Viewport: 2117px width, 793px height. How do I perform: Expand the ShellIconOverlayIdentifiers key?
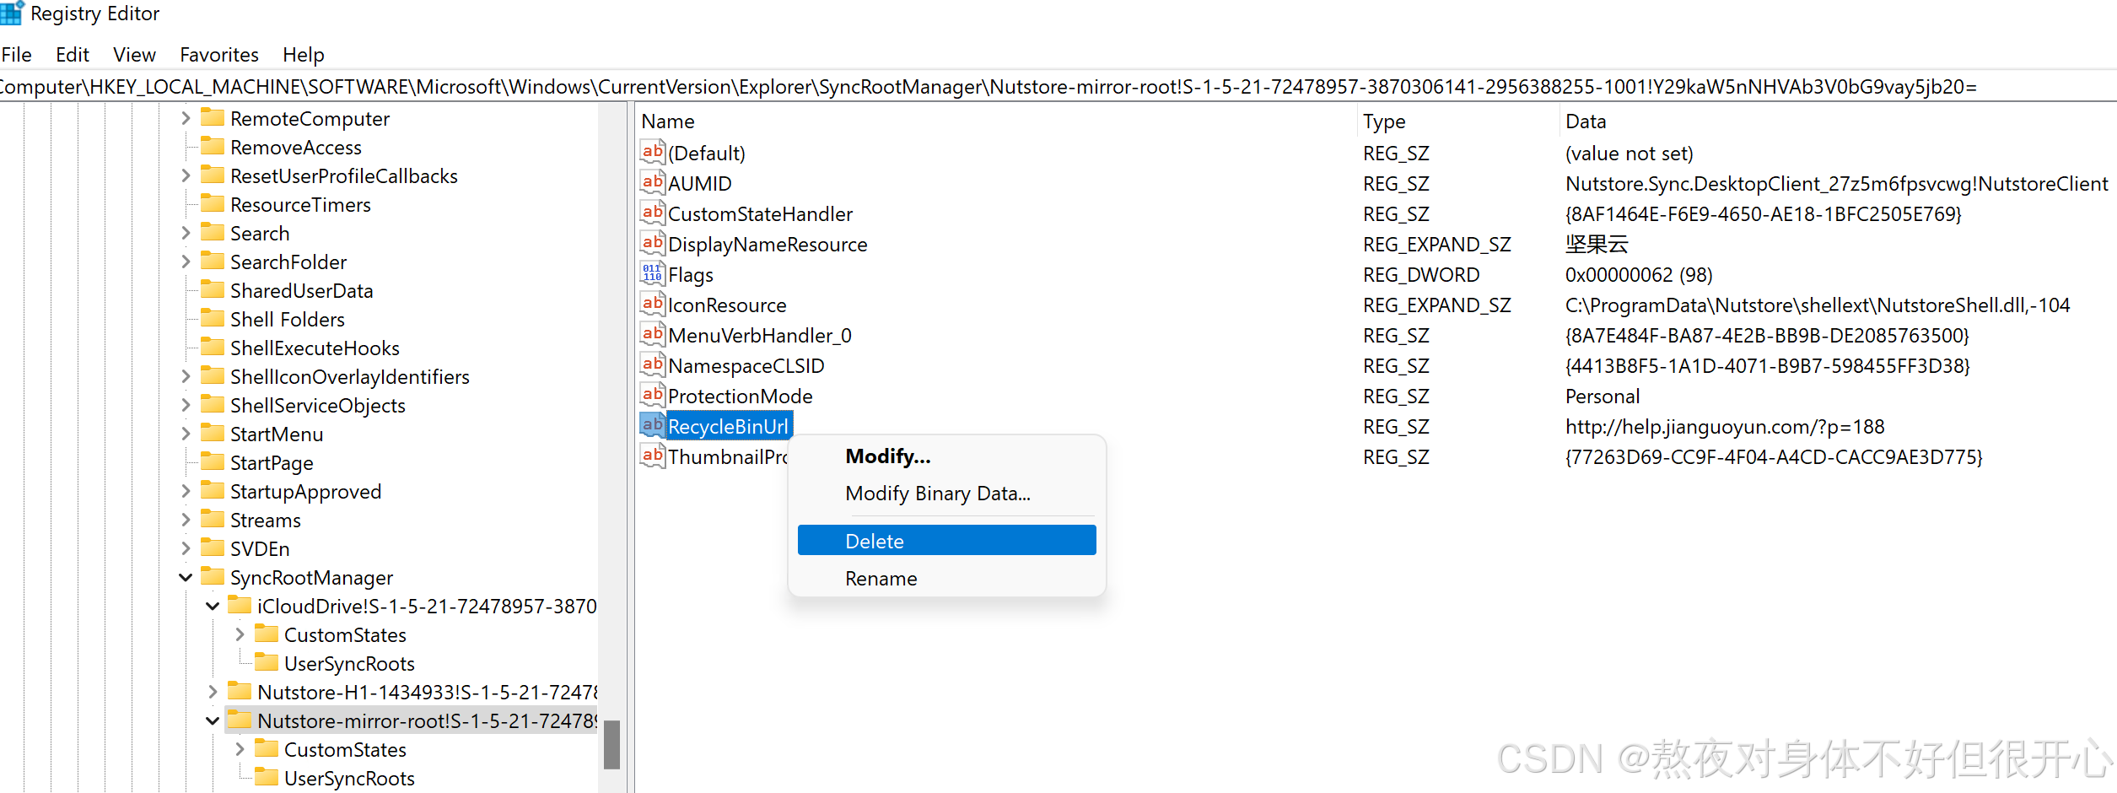click(186, 376)
